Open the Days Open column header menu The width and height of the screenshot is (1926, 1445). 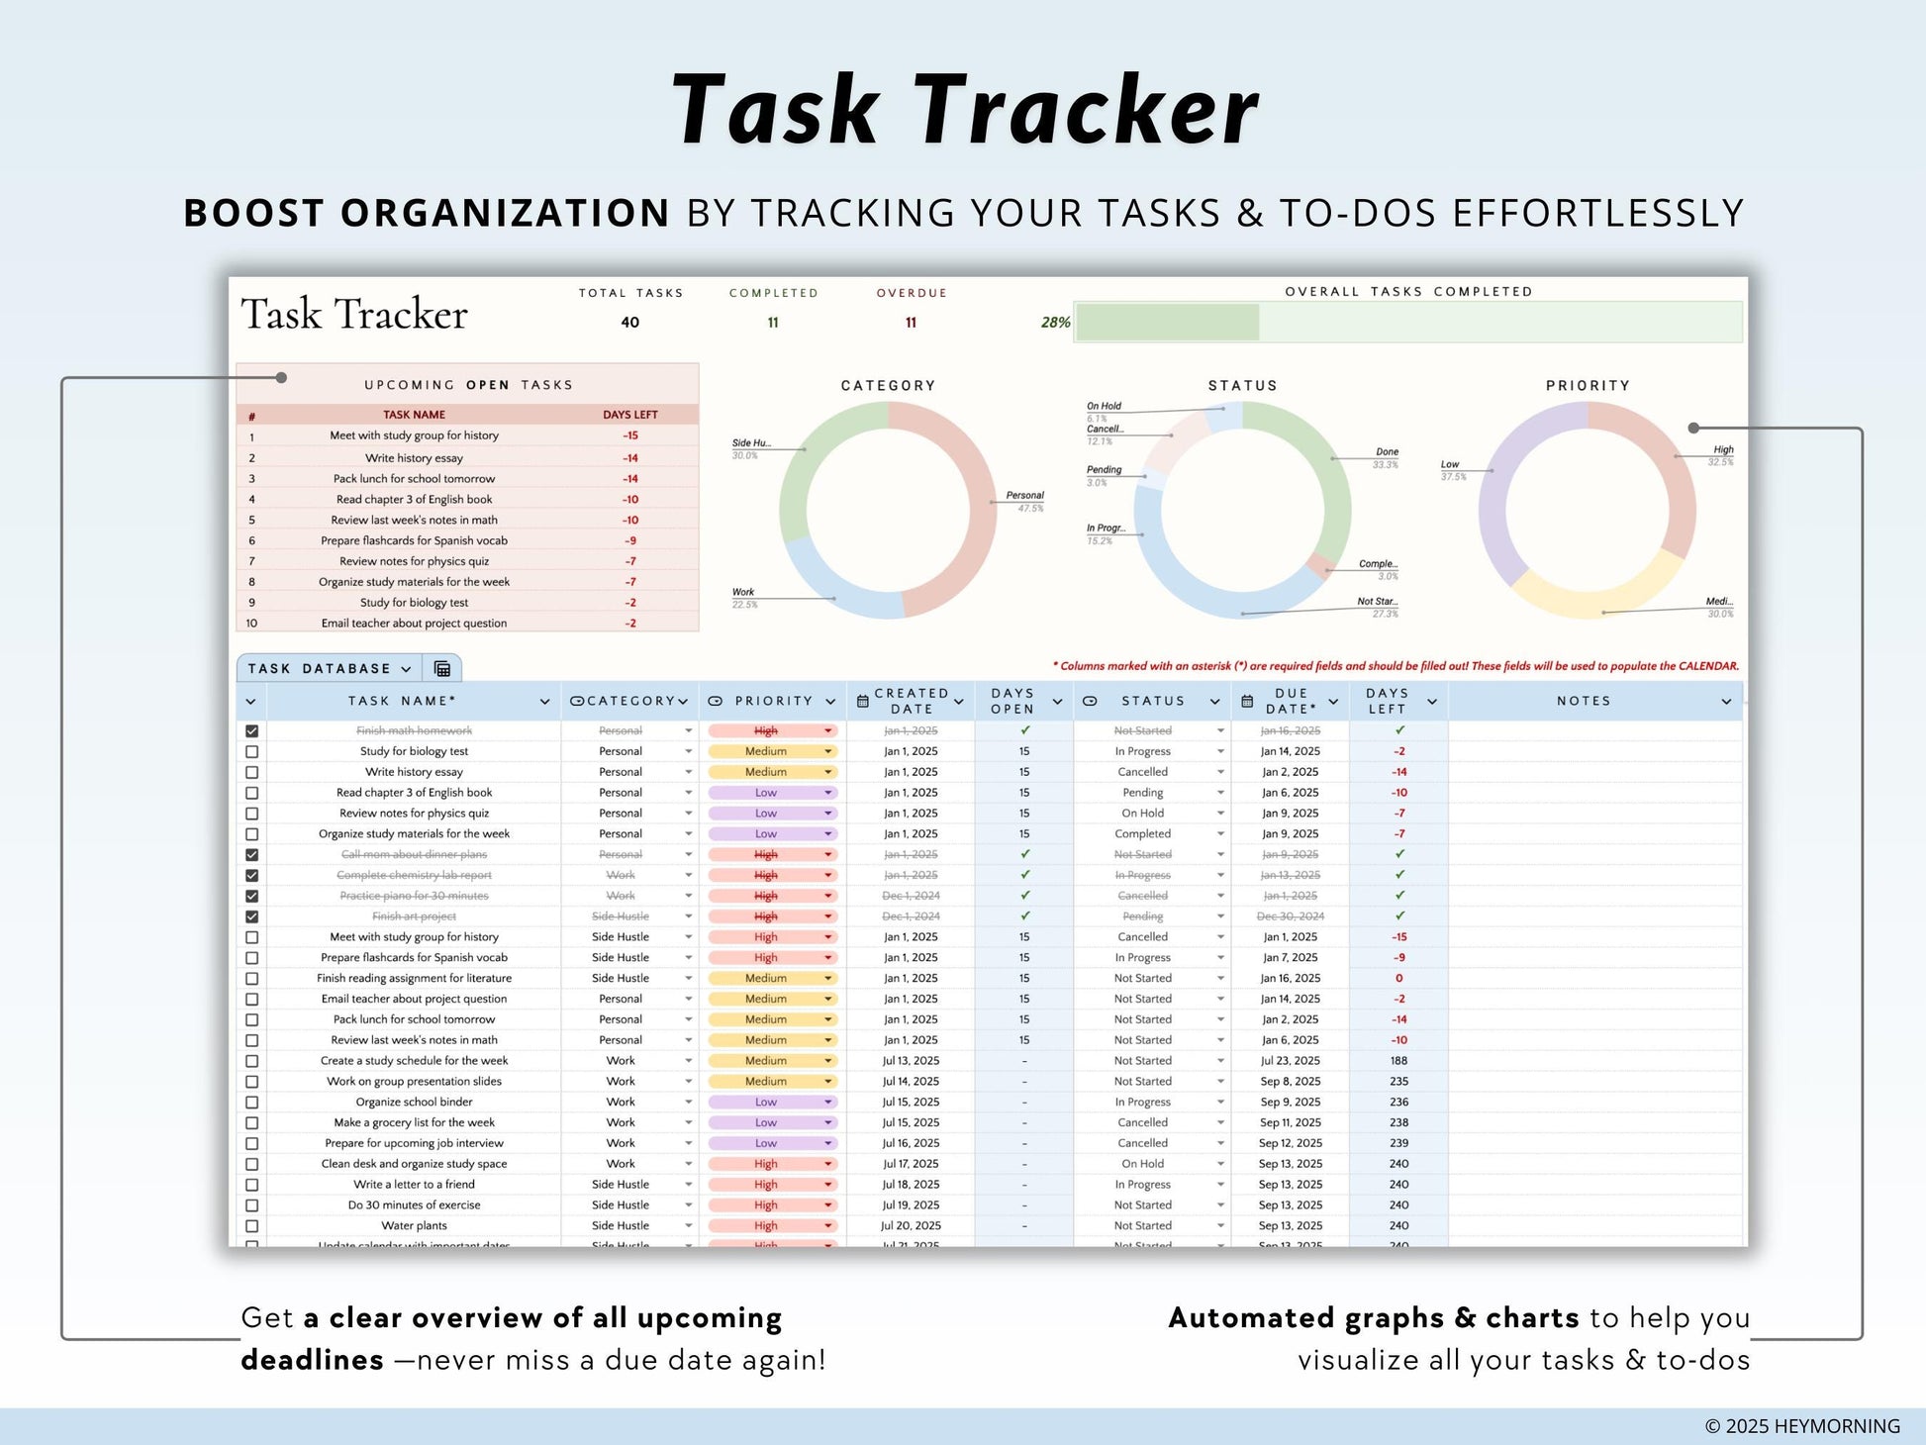pos(1057,702)
